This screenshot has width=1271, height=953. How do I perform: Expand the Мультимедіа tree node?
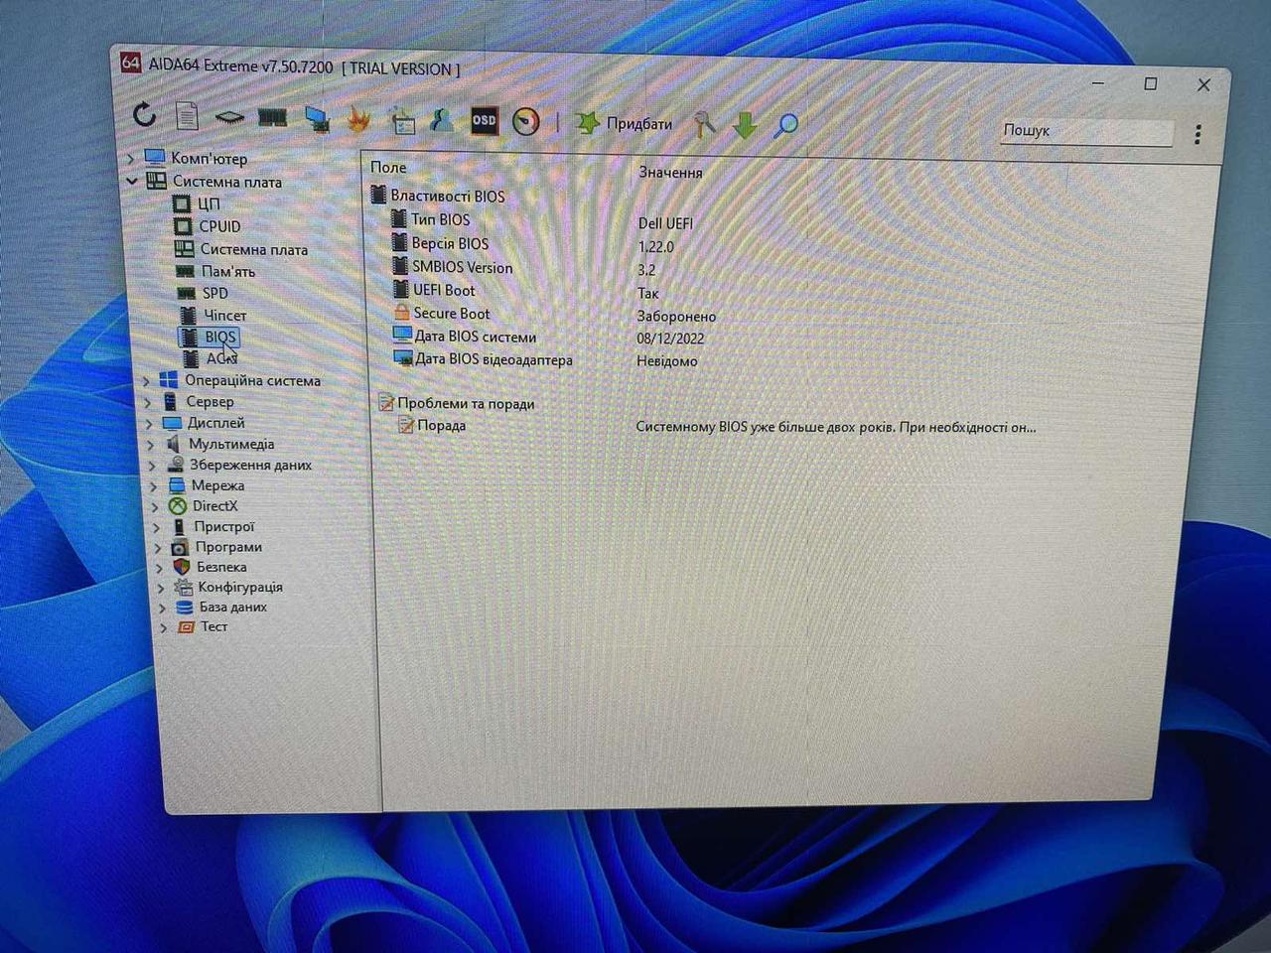151,445
